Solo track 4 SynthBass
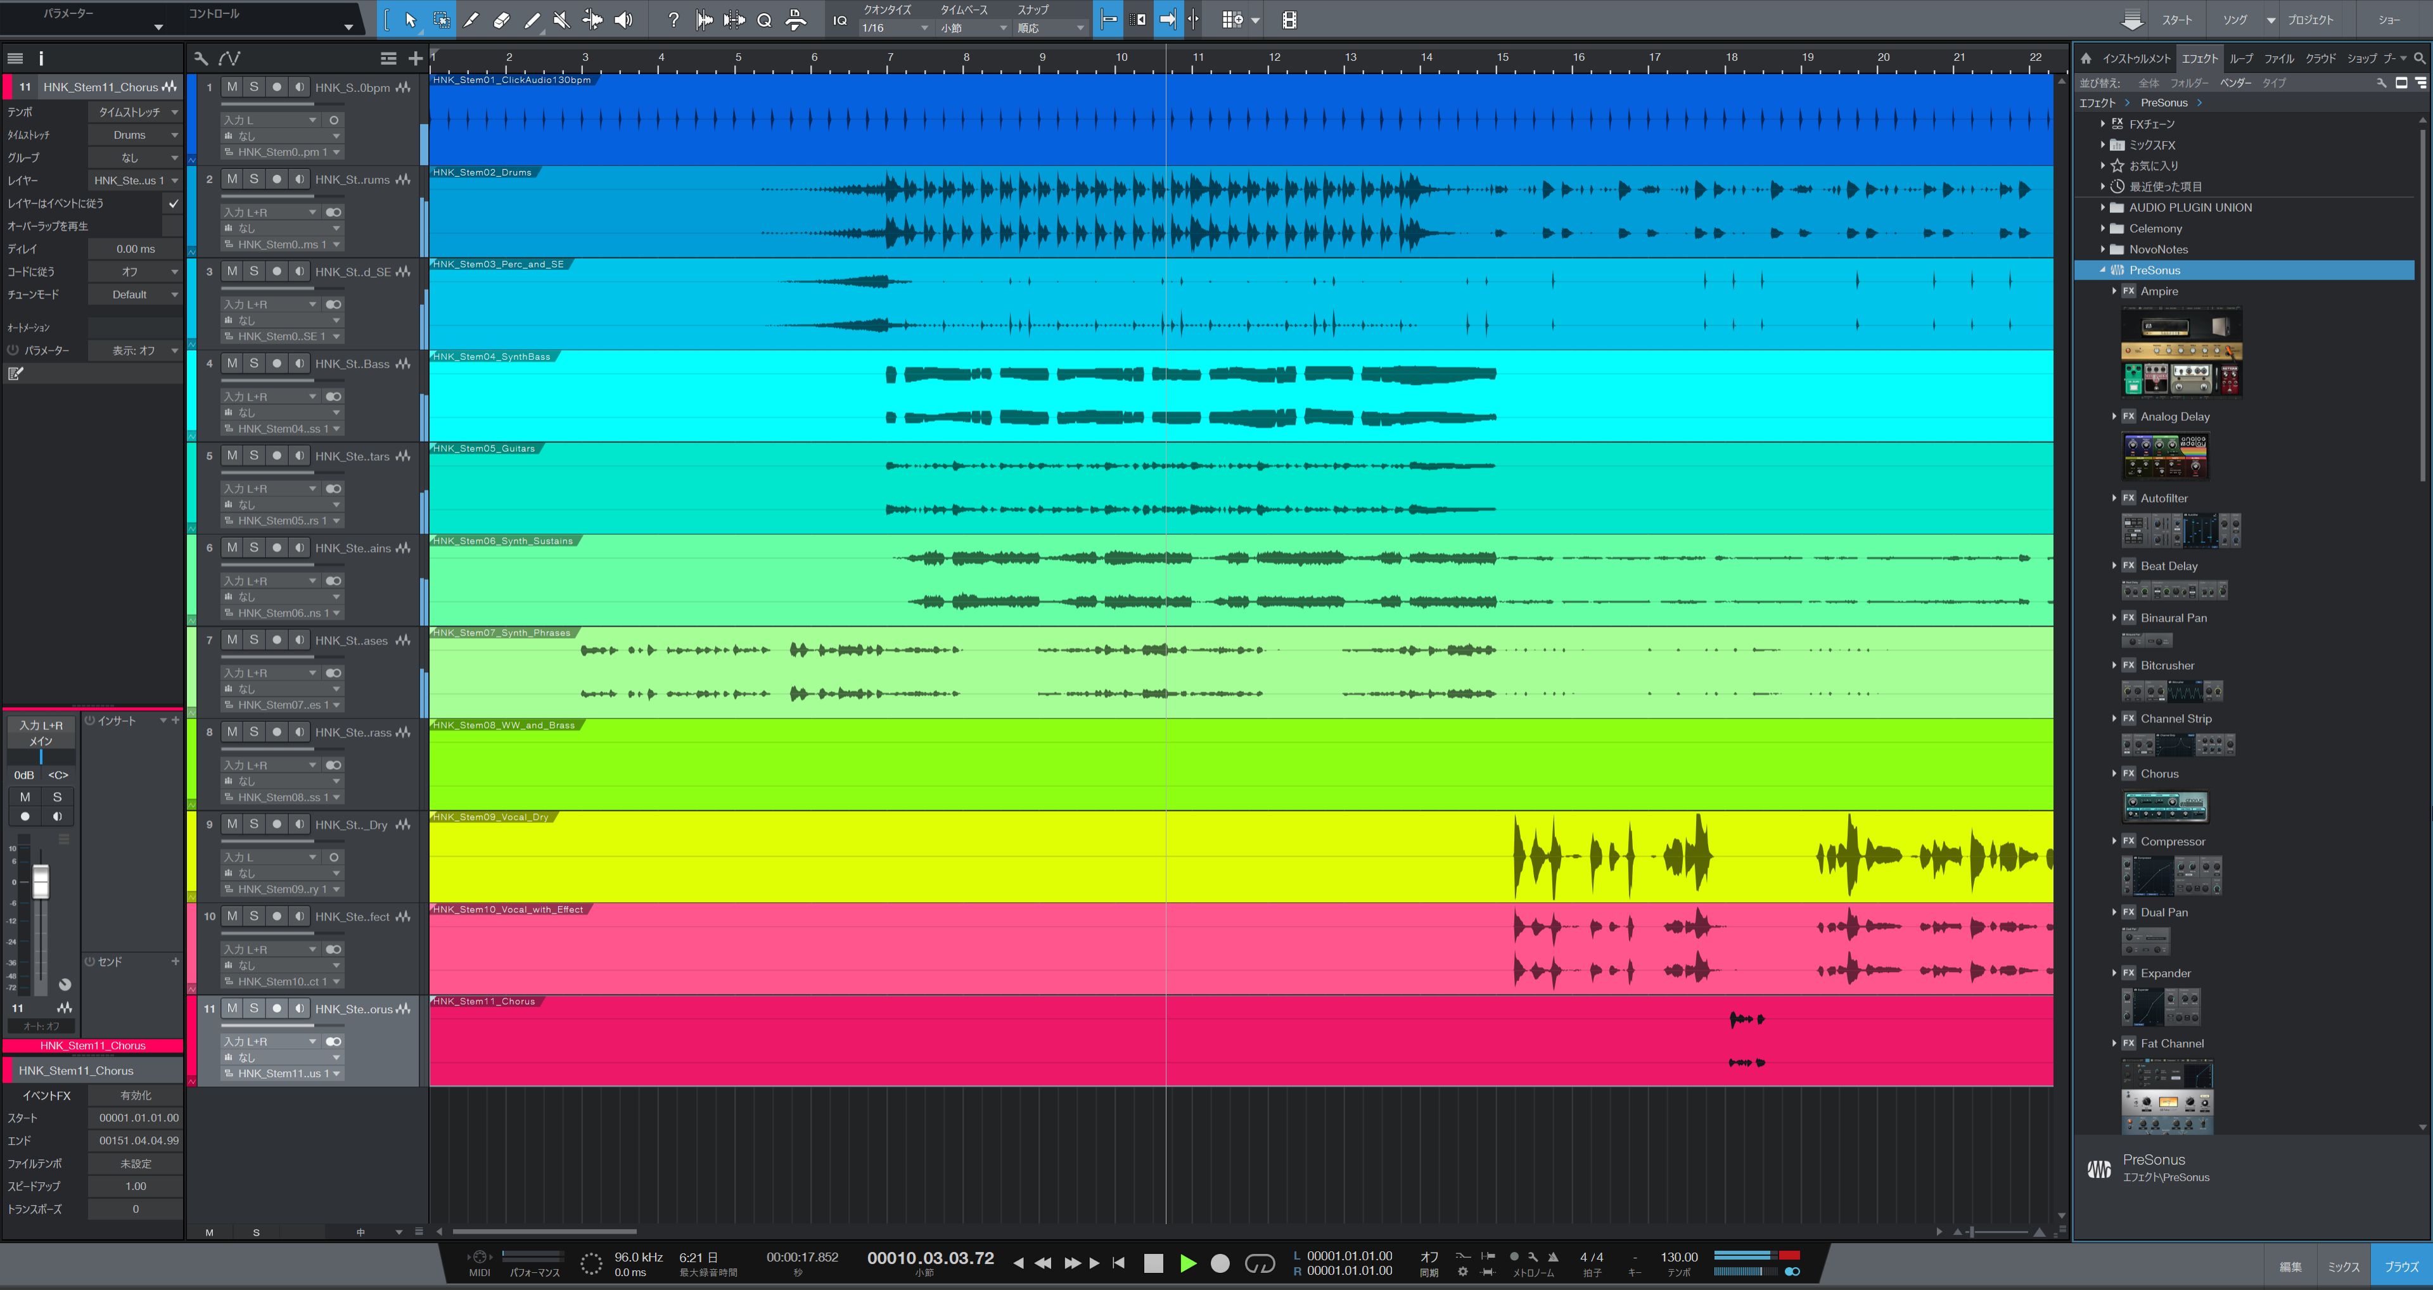The image size is (2433, 1290). tap(254, 364)
